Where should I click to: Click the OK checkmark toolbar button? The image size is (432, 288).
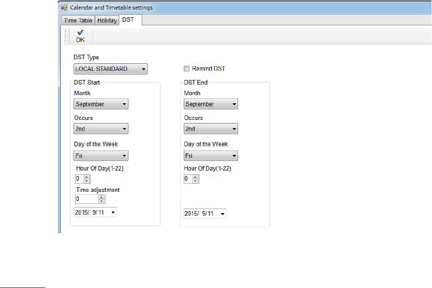80,36
